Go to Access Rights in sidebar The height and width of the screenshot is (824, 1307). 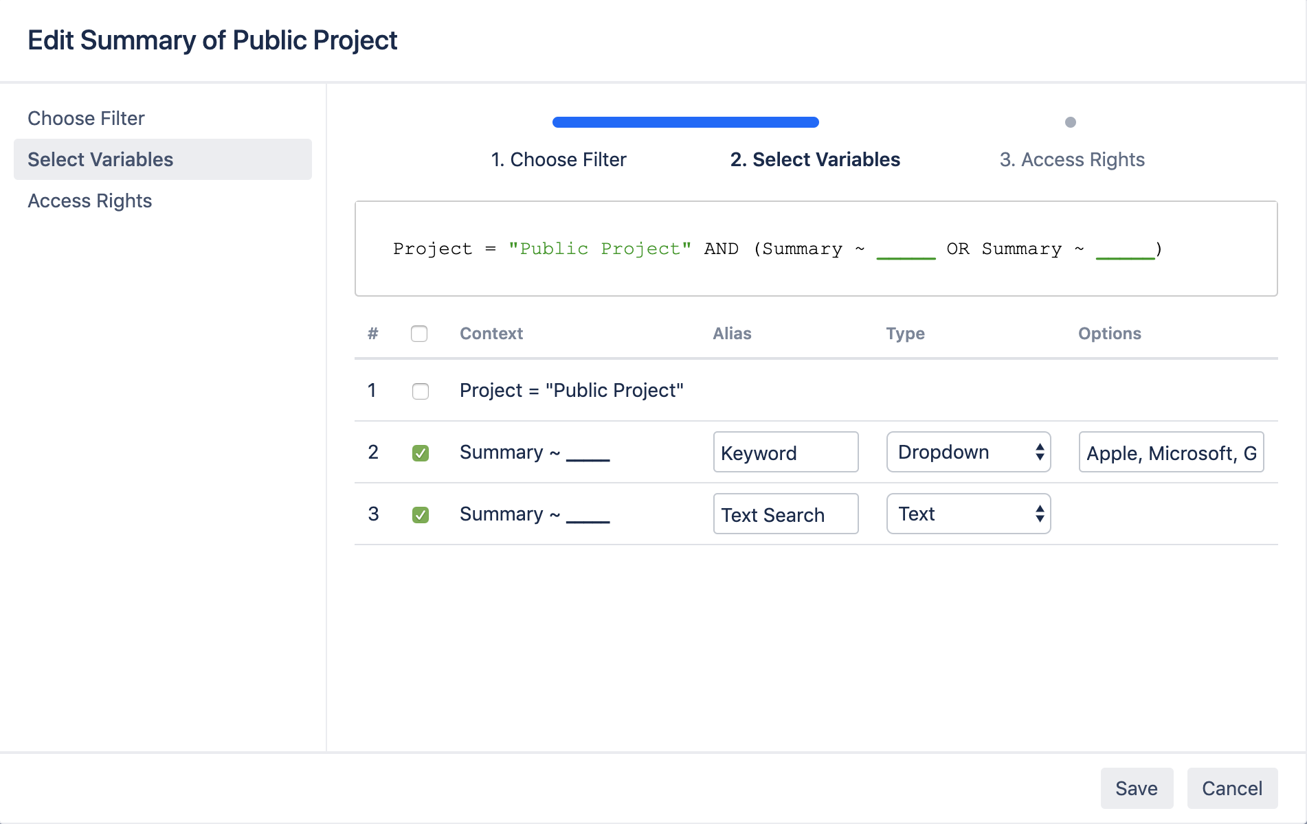90,201
